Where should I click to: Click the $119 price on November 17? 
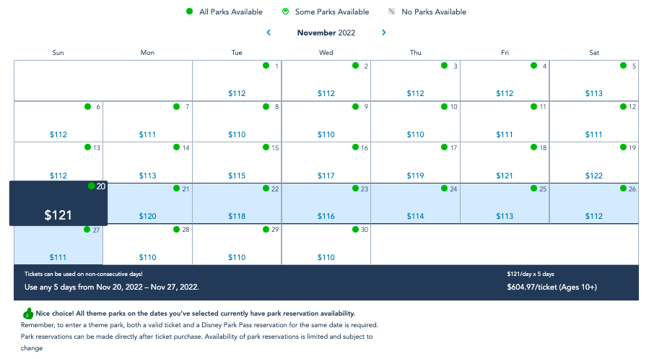[x=415, y=176]
